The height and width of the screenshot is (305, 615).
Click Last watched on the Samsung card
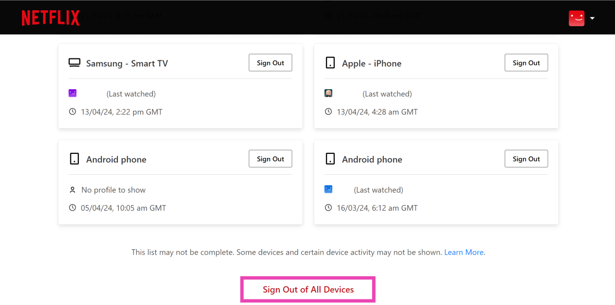pyautogui.click(x=131, y=94)
